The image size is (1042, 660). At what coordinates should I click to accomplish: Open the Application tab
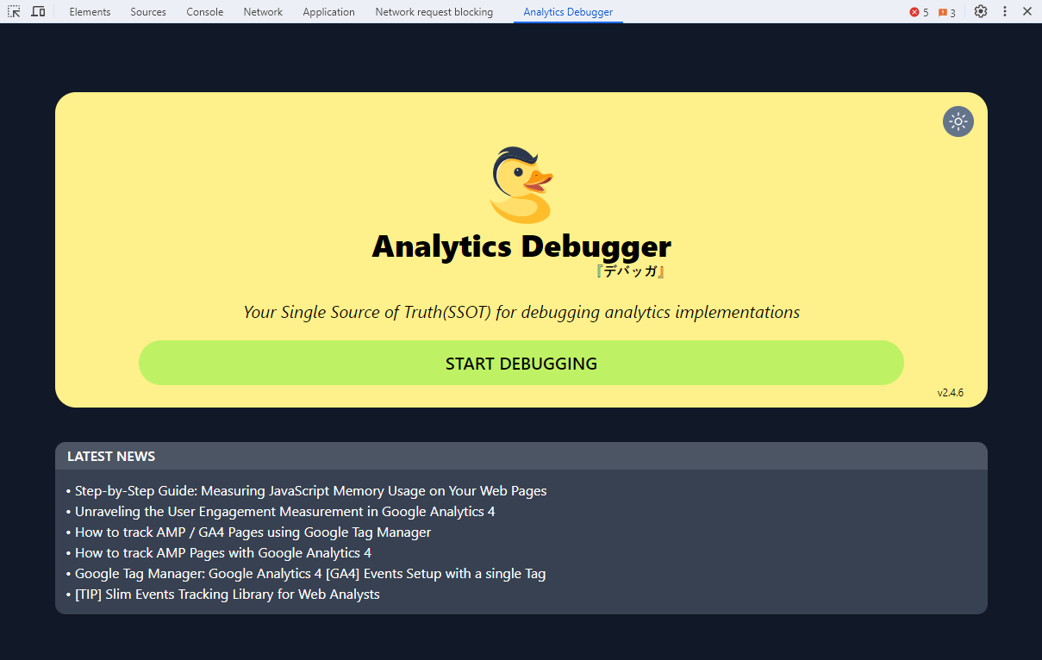coord(328,11)
